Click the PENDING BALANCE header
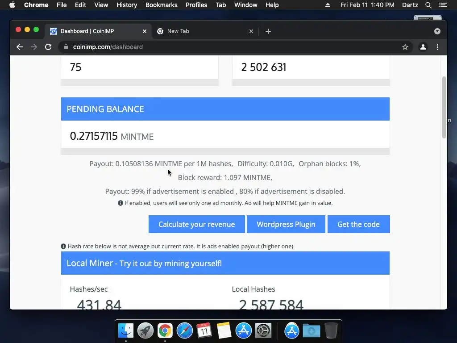The width and height of the screenshot is (457, 343). (x=225, y=109)
